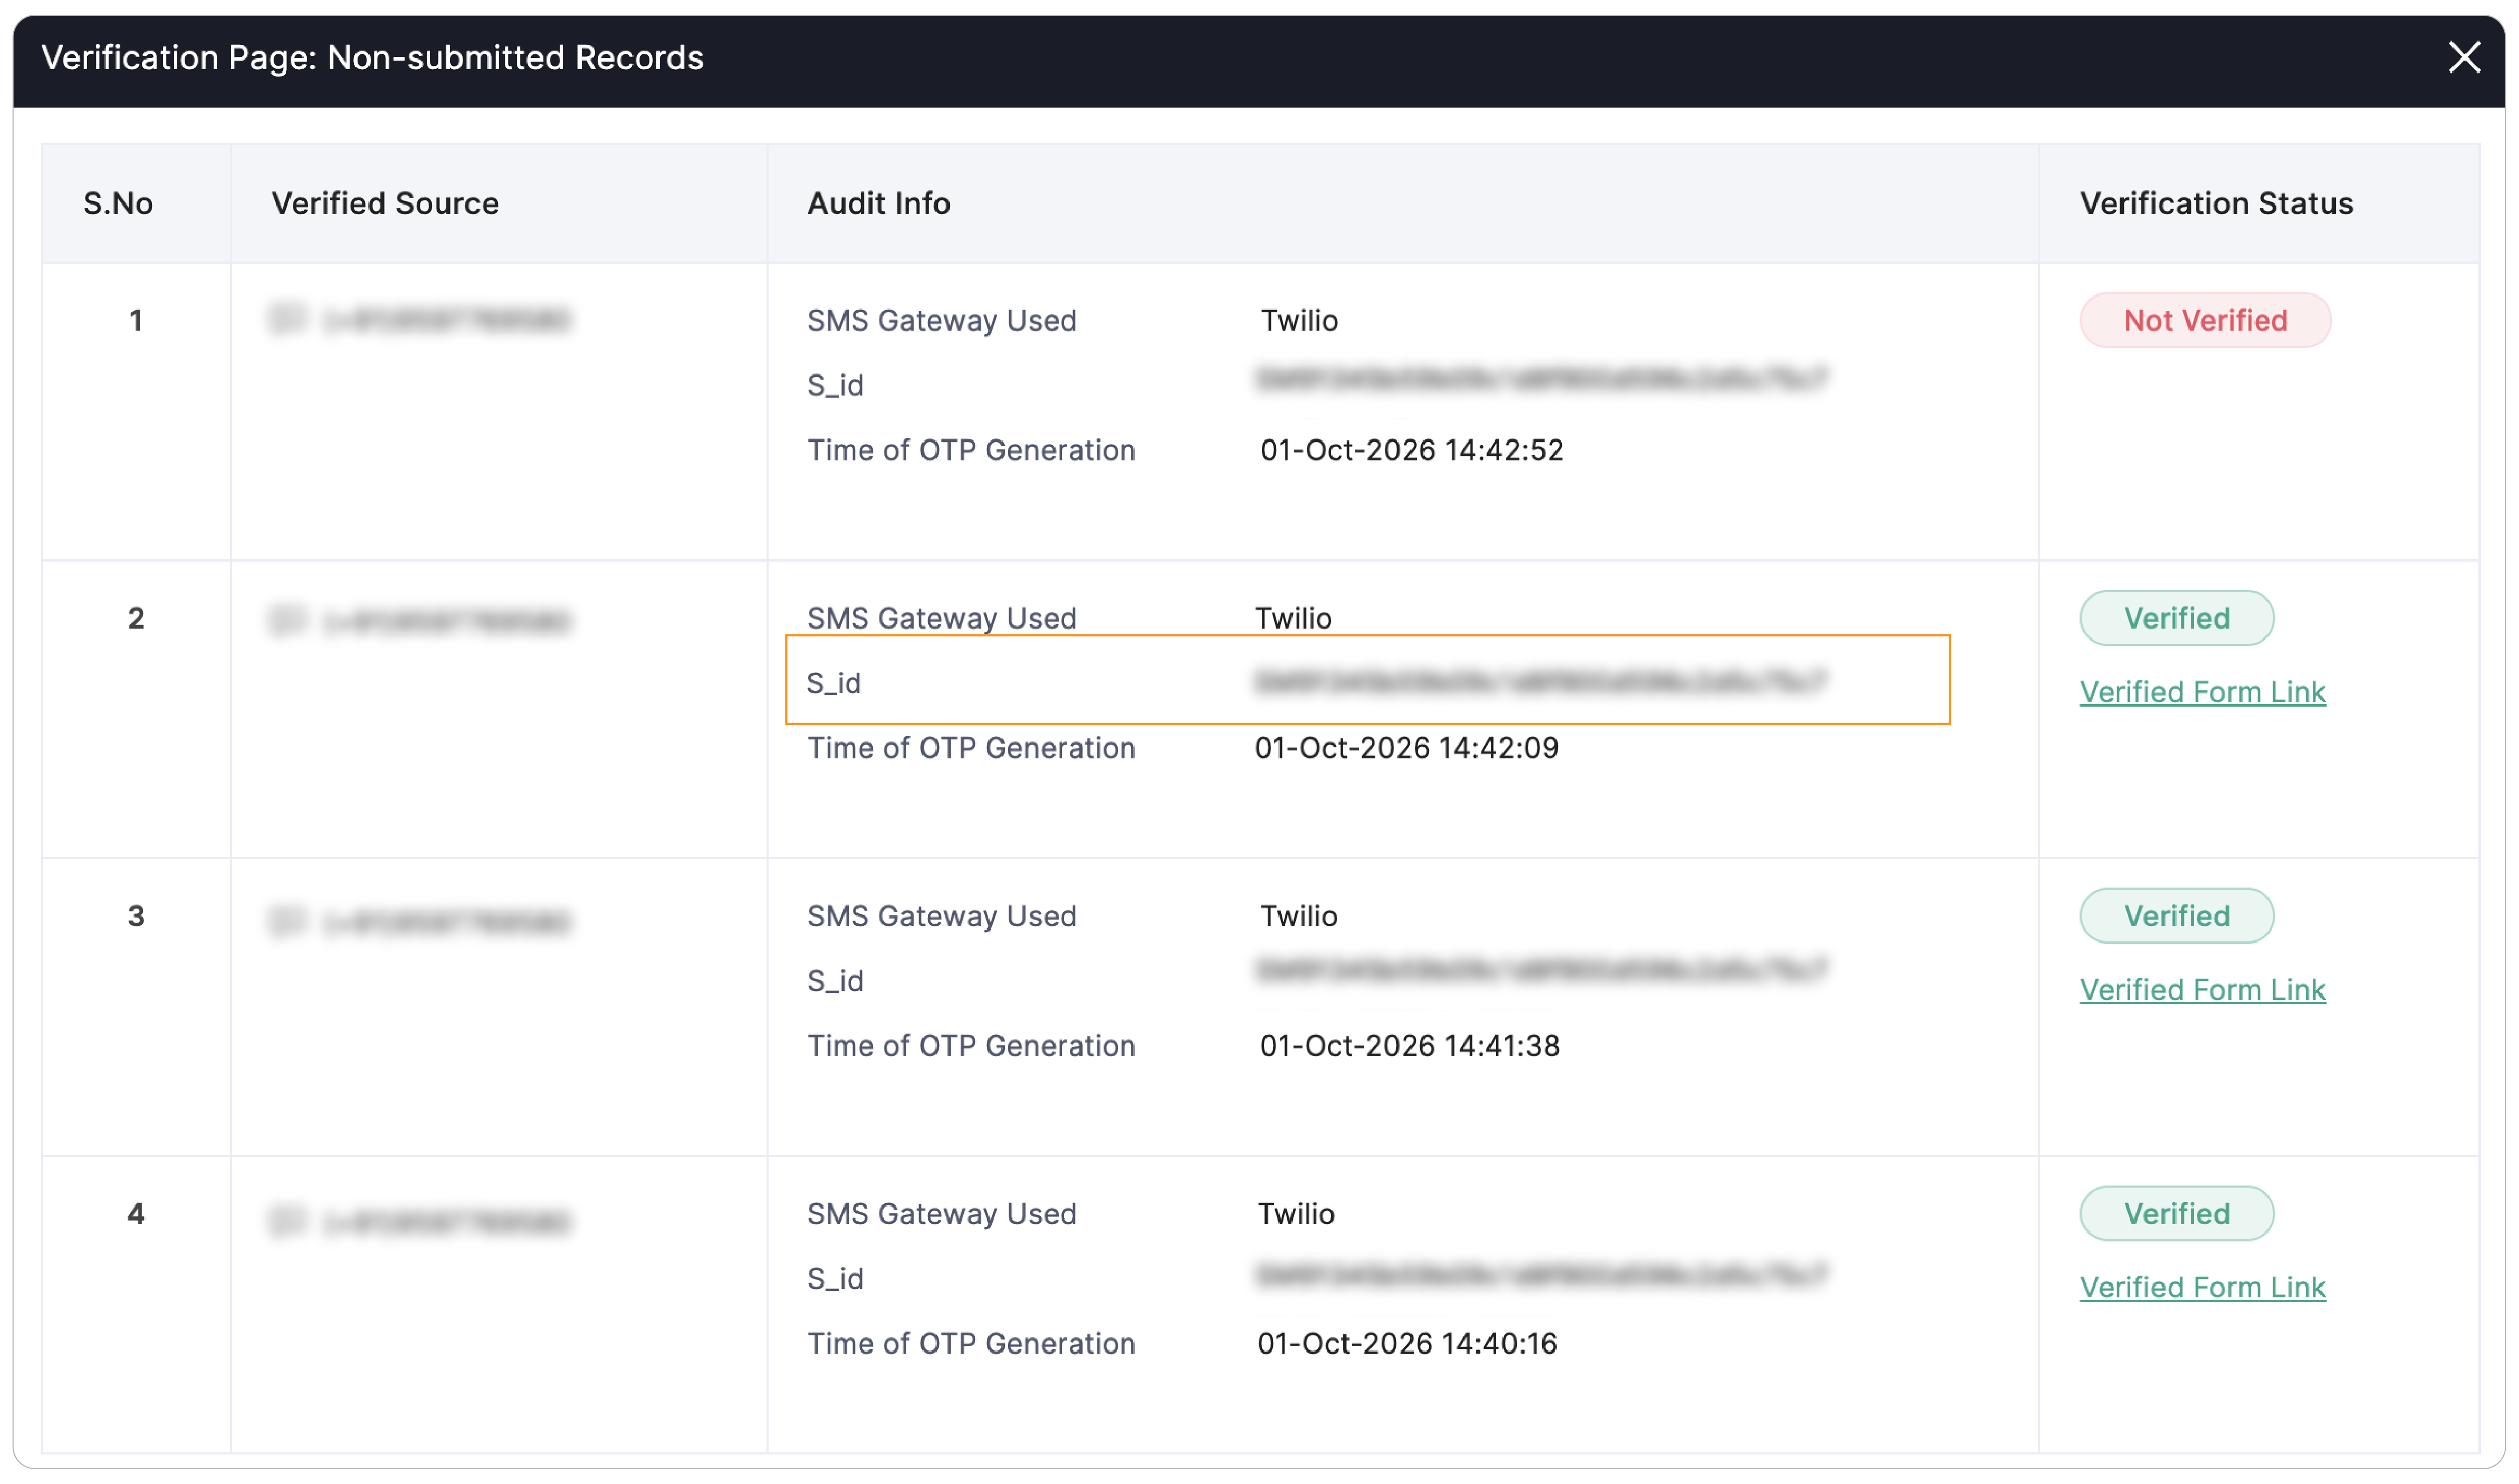Open Verified Form Link in row 3

(x=2202, y=990)
